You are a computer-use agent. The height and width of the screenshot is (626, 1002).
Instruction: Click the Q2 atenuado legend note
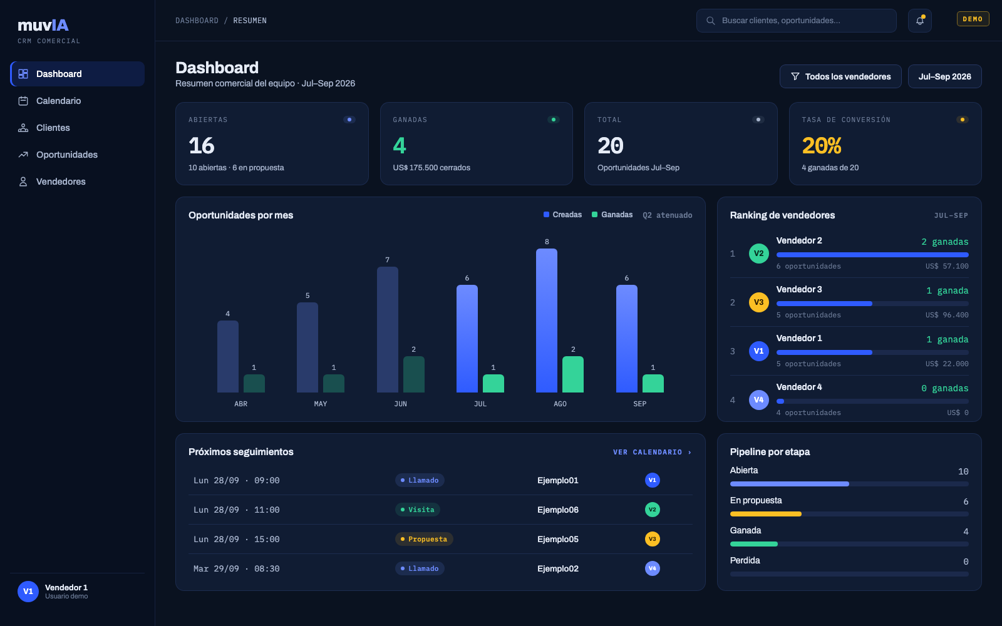point(668,215)
